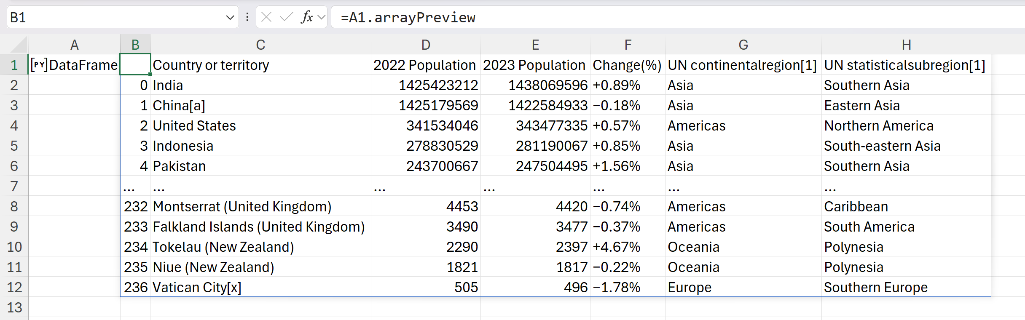Click the fill handle of selected cell B1

[150, 75]
